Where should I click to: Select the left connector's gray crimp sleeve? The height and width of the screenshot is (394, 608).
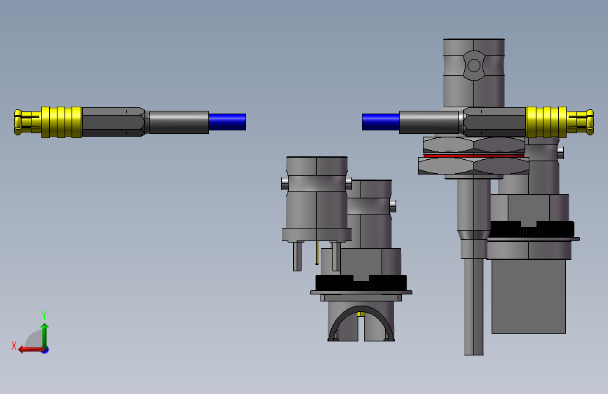tap(179, 122)
